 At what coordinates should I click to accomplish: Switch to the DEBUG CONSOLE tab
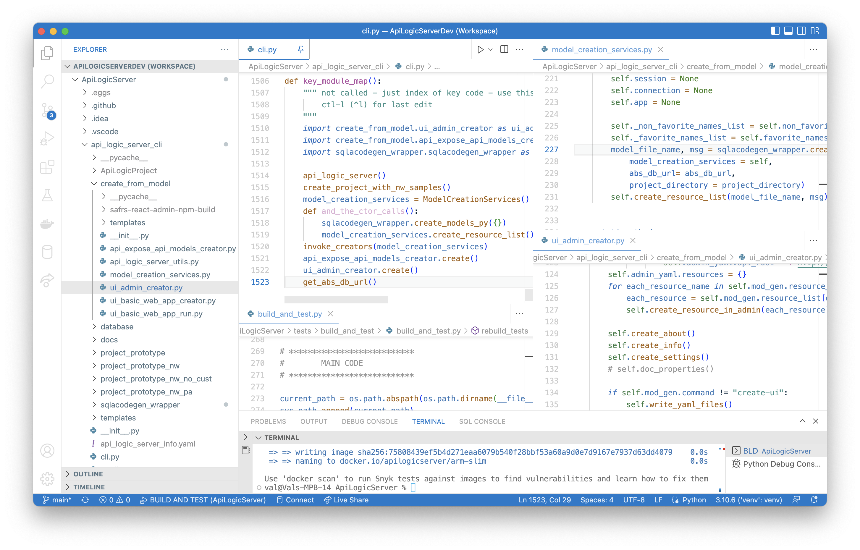pyautogui.click(x=369, y=421)
